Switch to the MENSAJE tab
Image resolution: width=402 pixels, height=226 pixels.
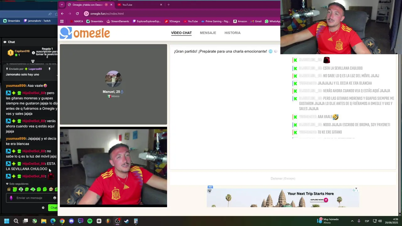point(208,33)
